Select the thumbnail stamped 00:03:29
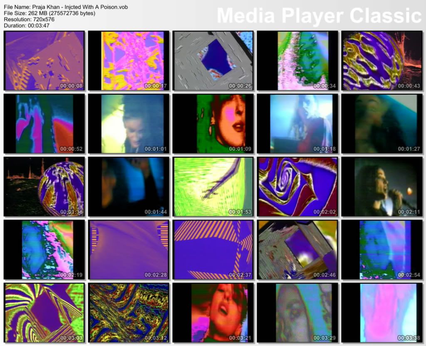Viewport: 426px width, 346px height. [297, 313]
